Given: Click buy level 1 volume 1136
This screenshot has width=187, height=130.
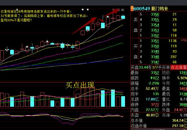Looking at the screenshot, I should coord(172,41).
